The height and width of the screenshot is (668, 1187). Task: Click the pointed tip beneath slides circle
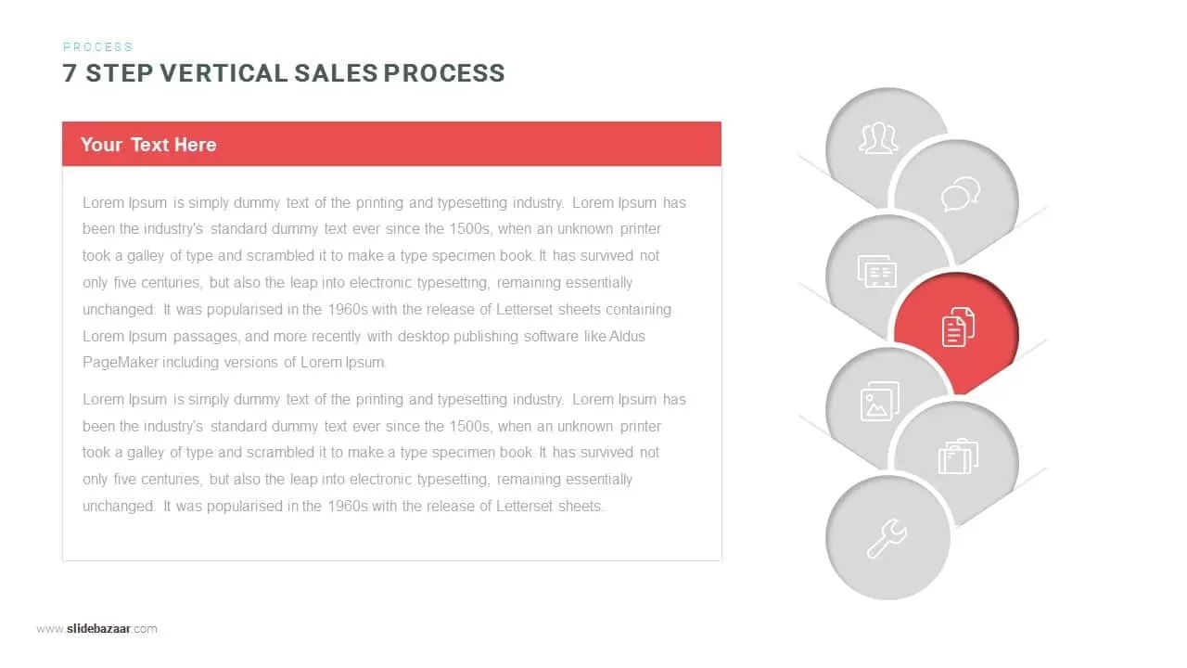click(881, 329)
